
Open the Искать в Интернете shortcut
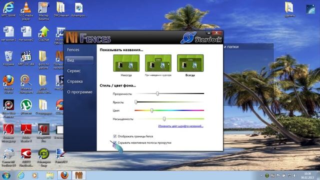(x=26, y=84)
